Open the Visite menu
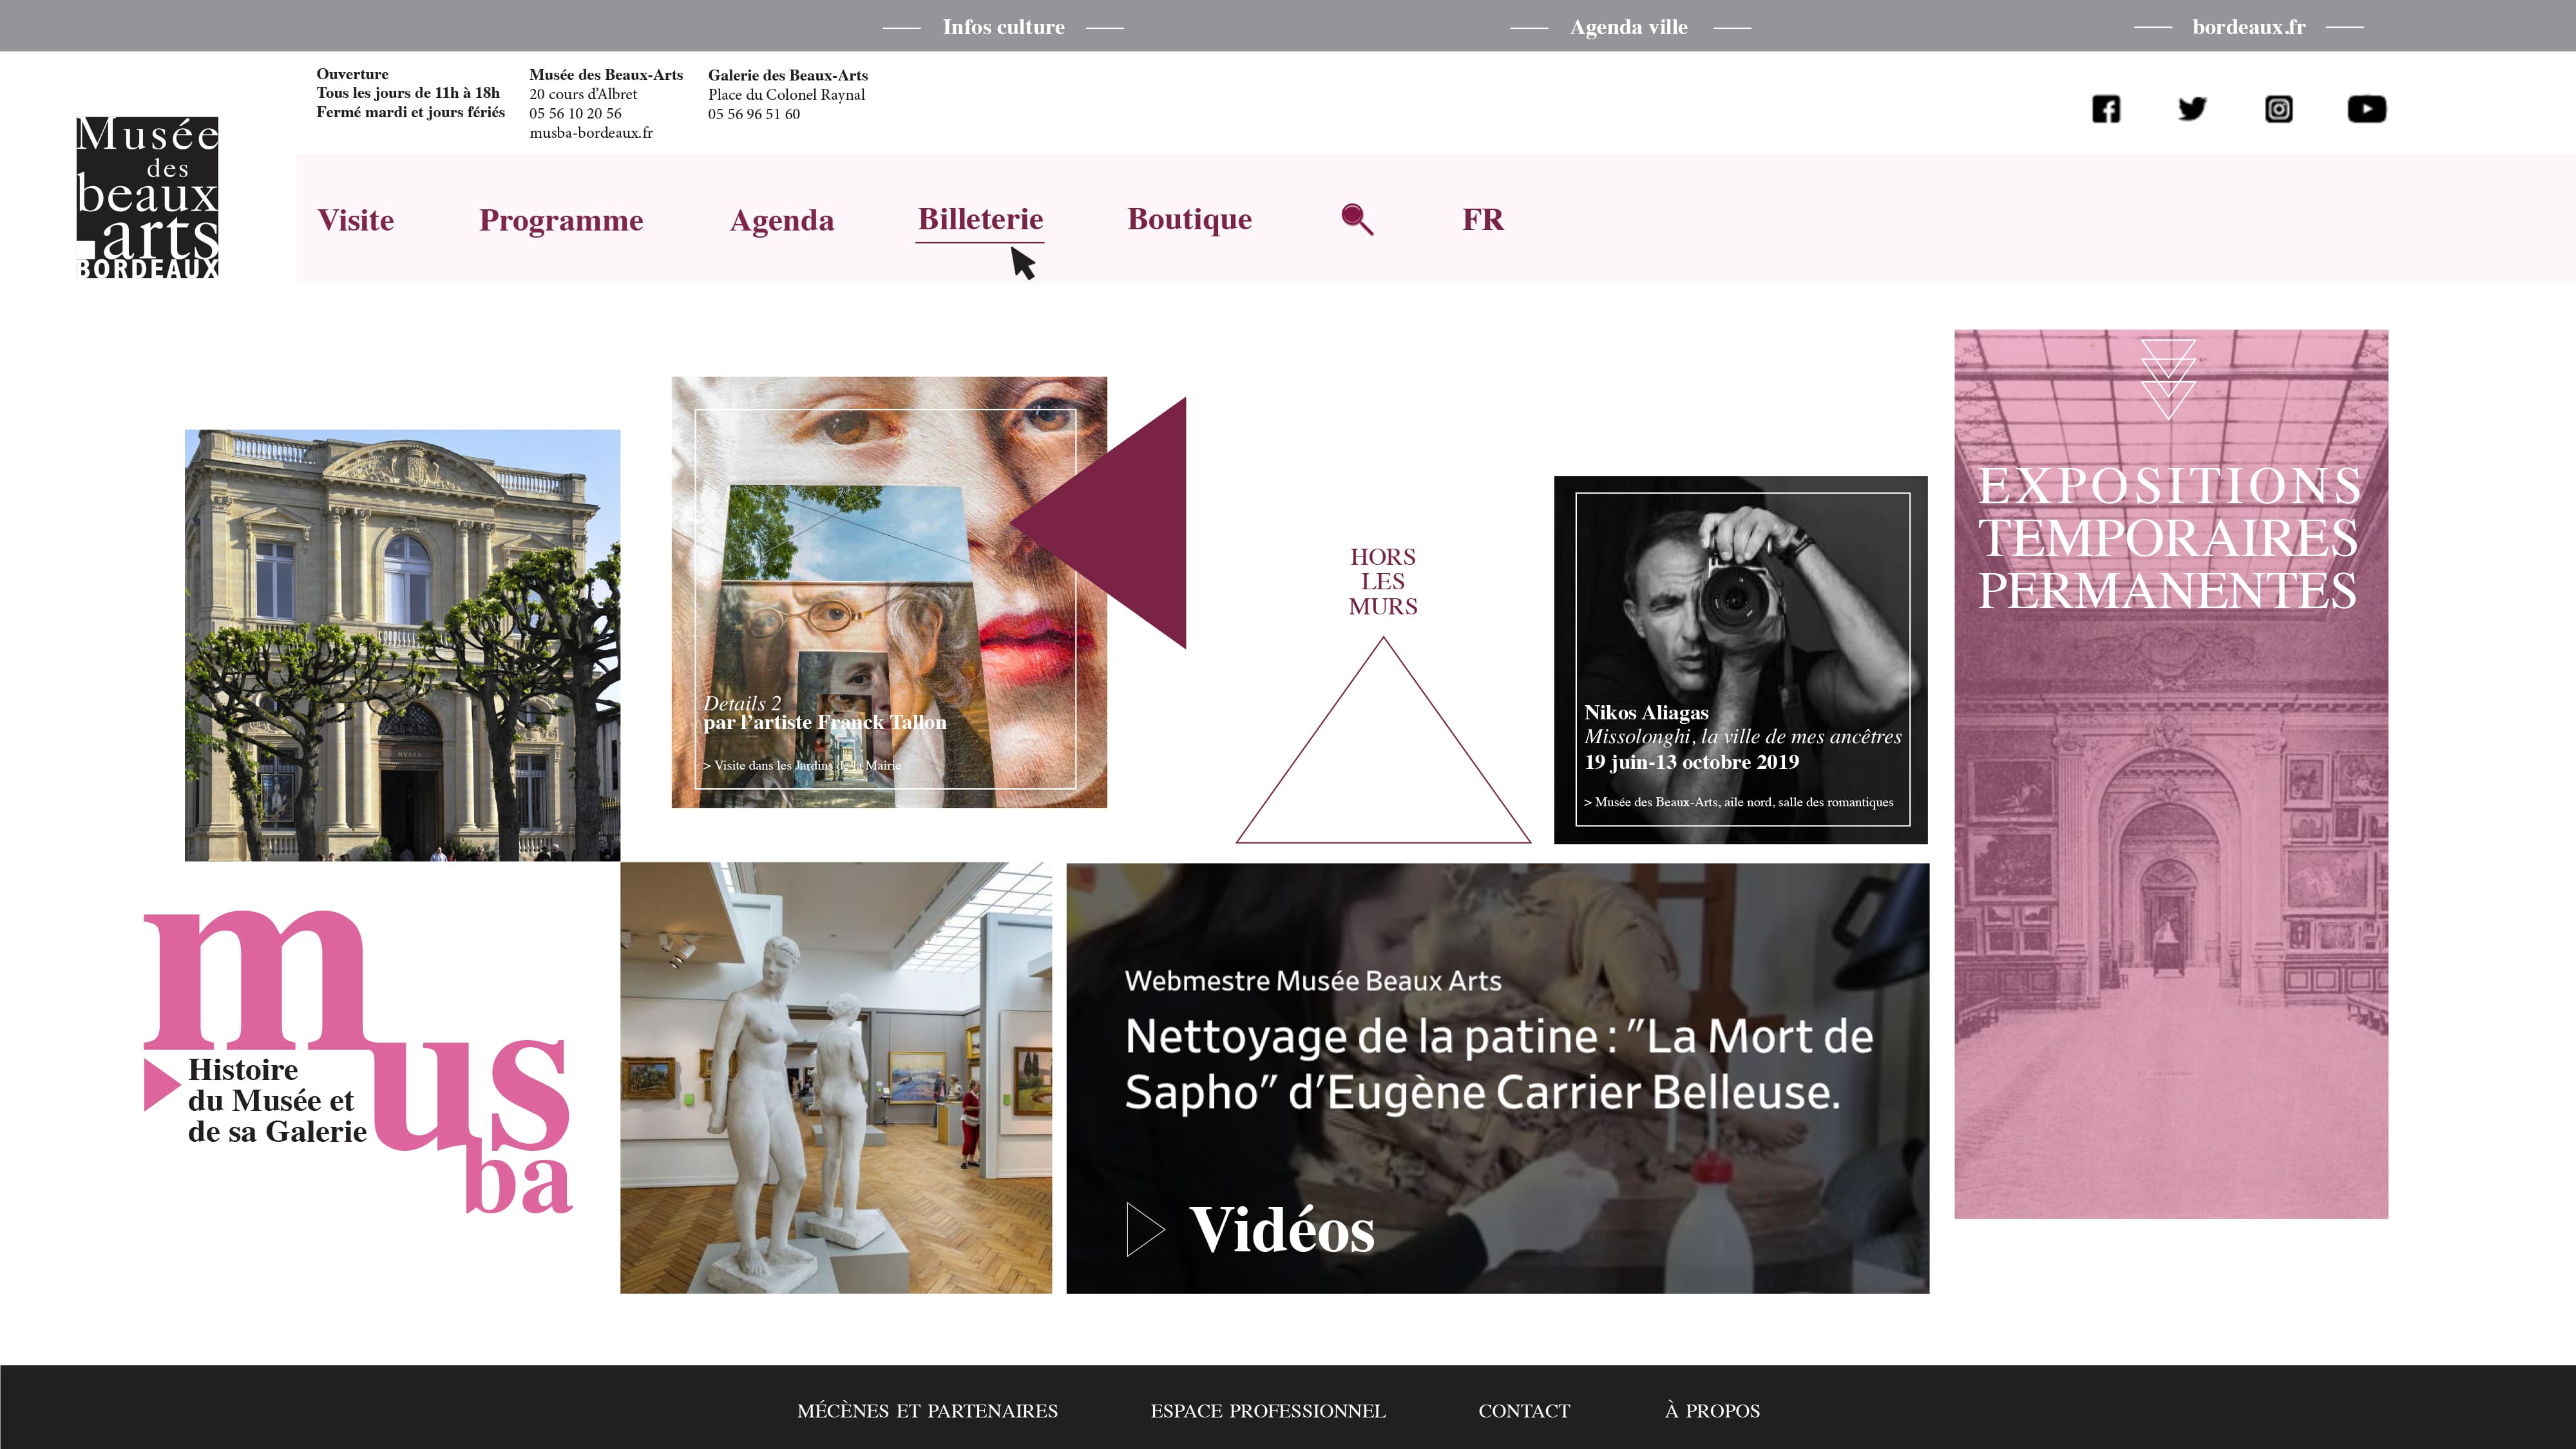Viewport: 2576px width, 1449px height. pos(356,220)
